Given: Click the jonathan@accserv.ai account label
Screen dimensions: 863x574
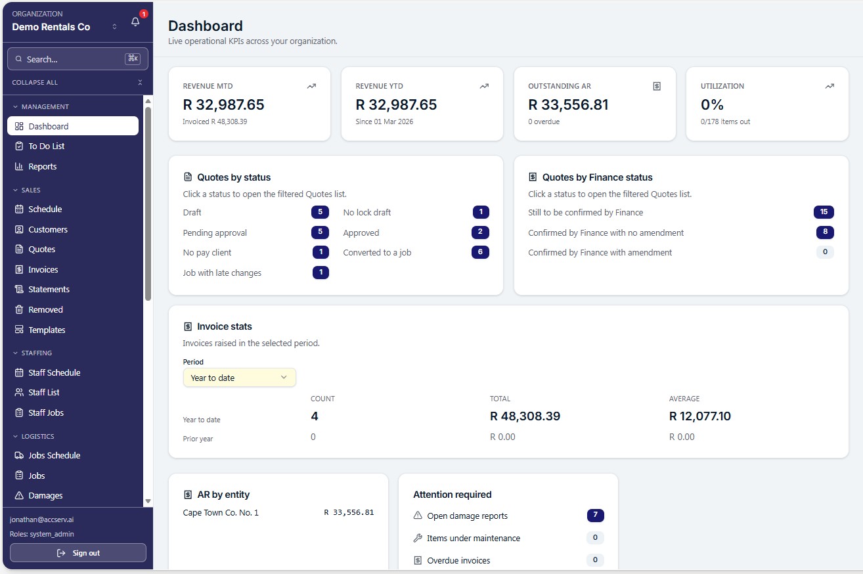Looking at the screenshot, I should click(41, 519).
